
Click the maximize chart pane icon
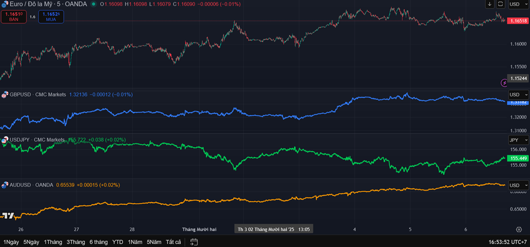click(501, 4)
